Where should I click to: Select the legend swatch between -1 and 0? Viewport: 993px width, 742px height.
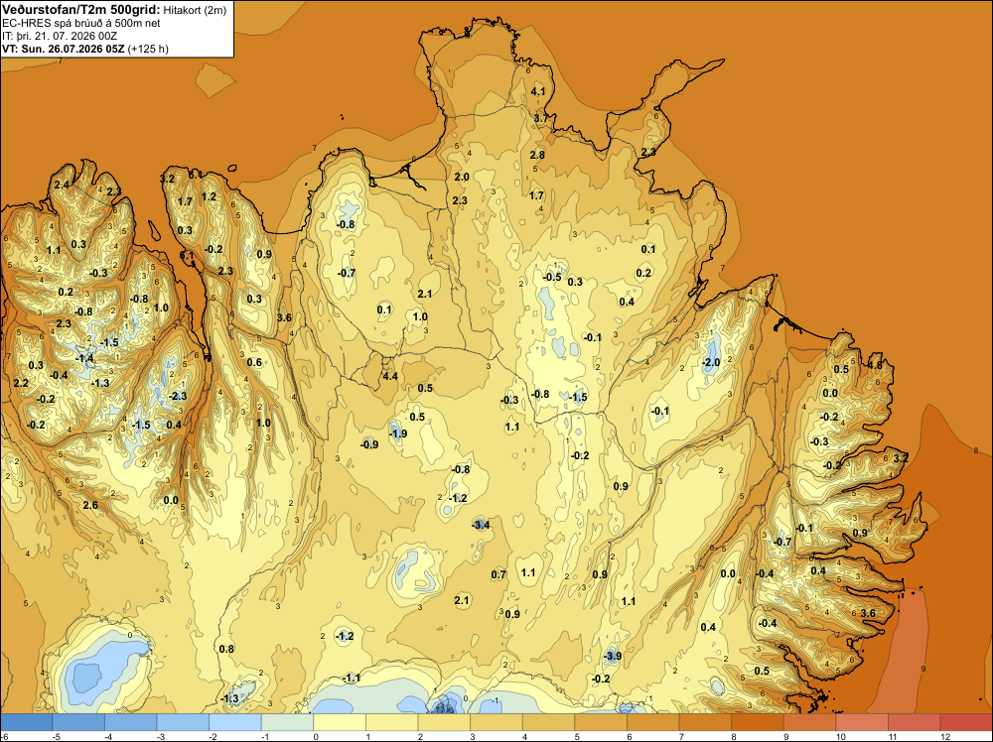[x=288, y=722]
